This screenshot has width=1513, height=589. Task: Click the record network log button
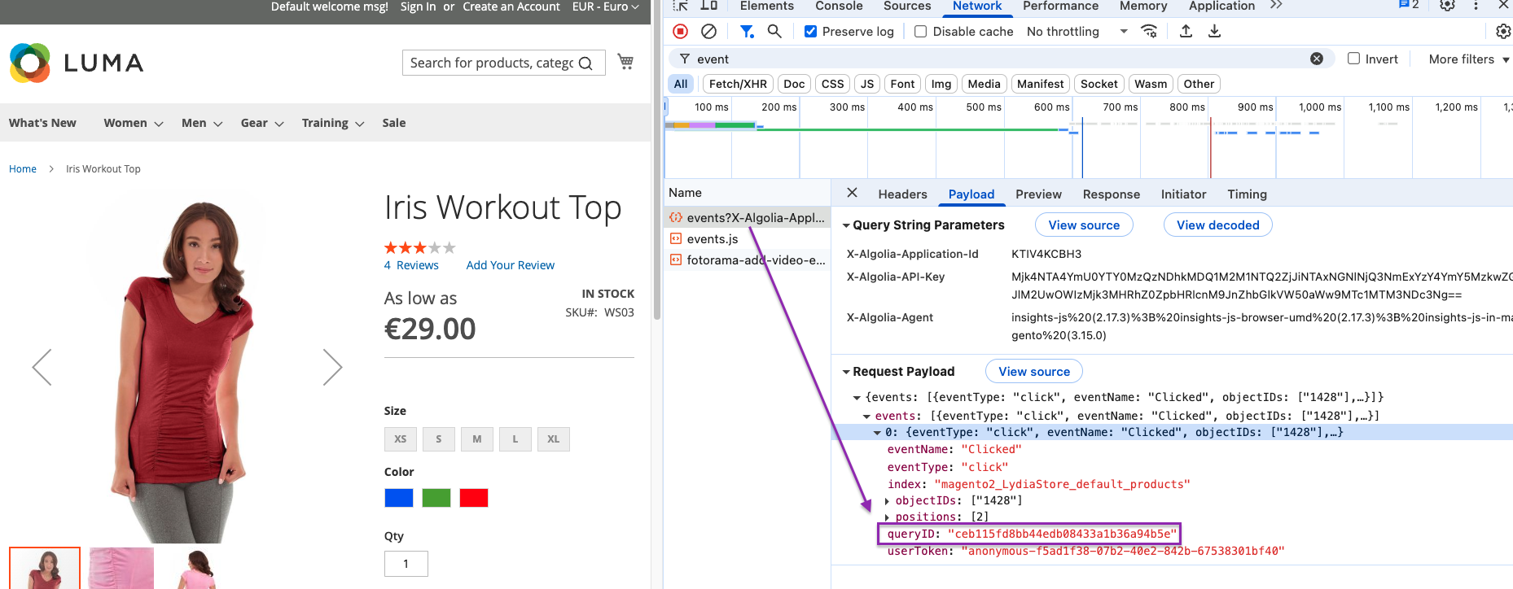pos(681,32)
